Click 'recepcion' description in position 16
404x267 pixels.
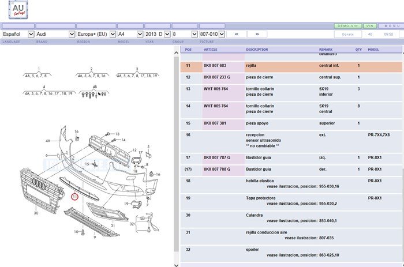pos(255,135)
